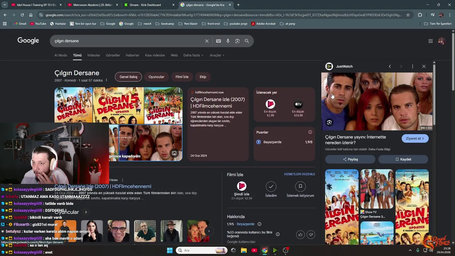Select Genel Bakış chip
Screen dimensions: 455x256
(128, 77)
